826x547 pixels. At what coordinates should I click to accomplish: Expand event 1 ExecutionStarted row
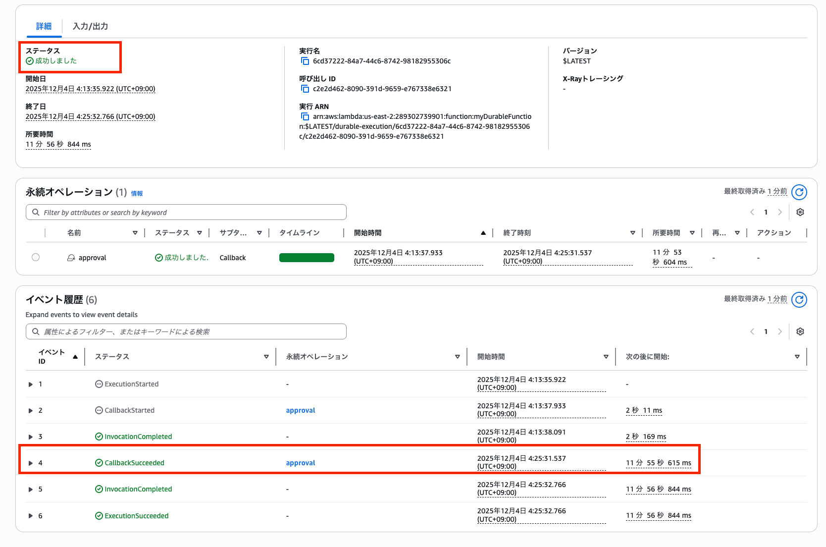point(31,384)
